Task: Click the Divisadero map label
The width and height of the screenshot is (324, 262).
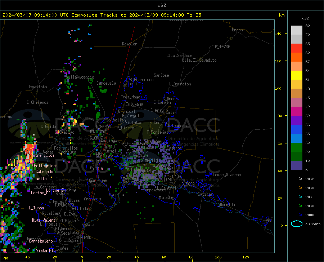Action: [176, 126]
